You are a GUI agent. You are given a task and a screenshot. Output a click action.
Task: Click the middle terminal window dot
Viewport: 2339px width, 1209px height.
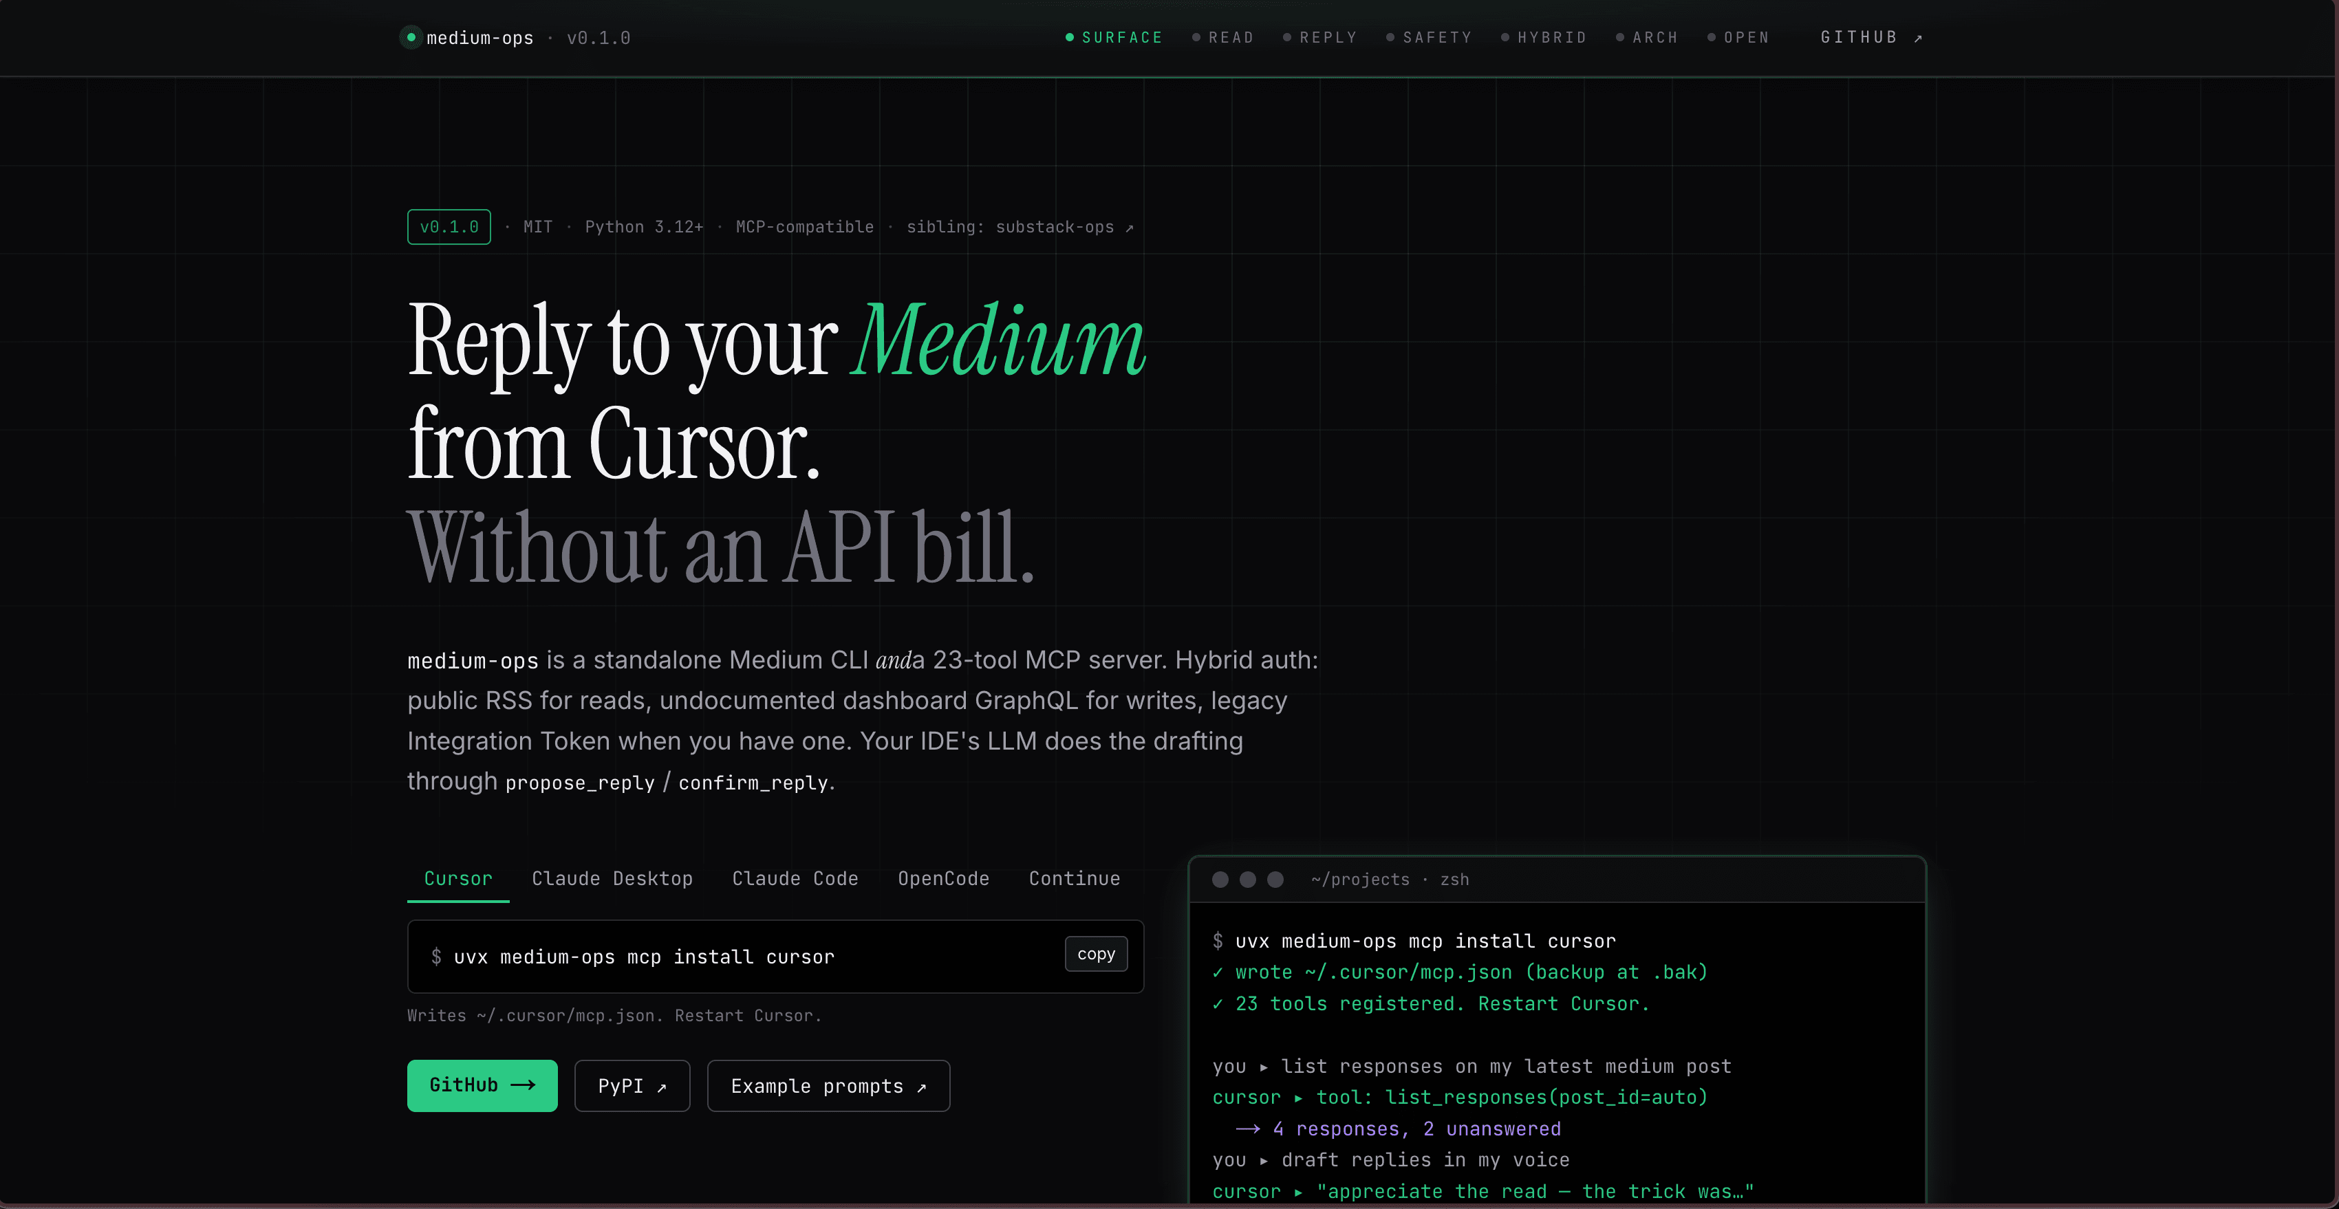pos(1248,880)
